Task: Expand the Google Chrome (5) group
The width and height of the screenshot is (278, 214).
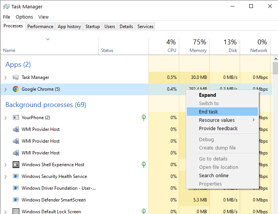Action: (5, 89)
